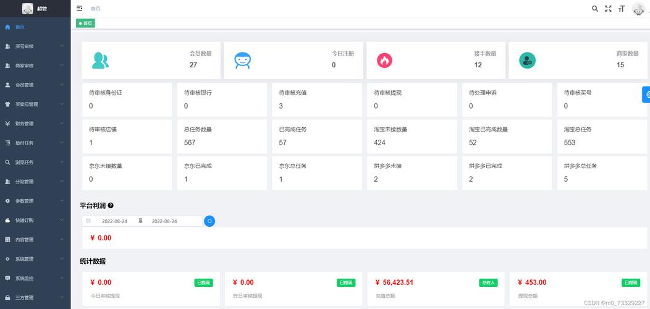
Task: Click the 已提现 tag on 昨日审核提现 card
Action: coord(346,282)
